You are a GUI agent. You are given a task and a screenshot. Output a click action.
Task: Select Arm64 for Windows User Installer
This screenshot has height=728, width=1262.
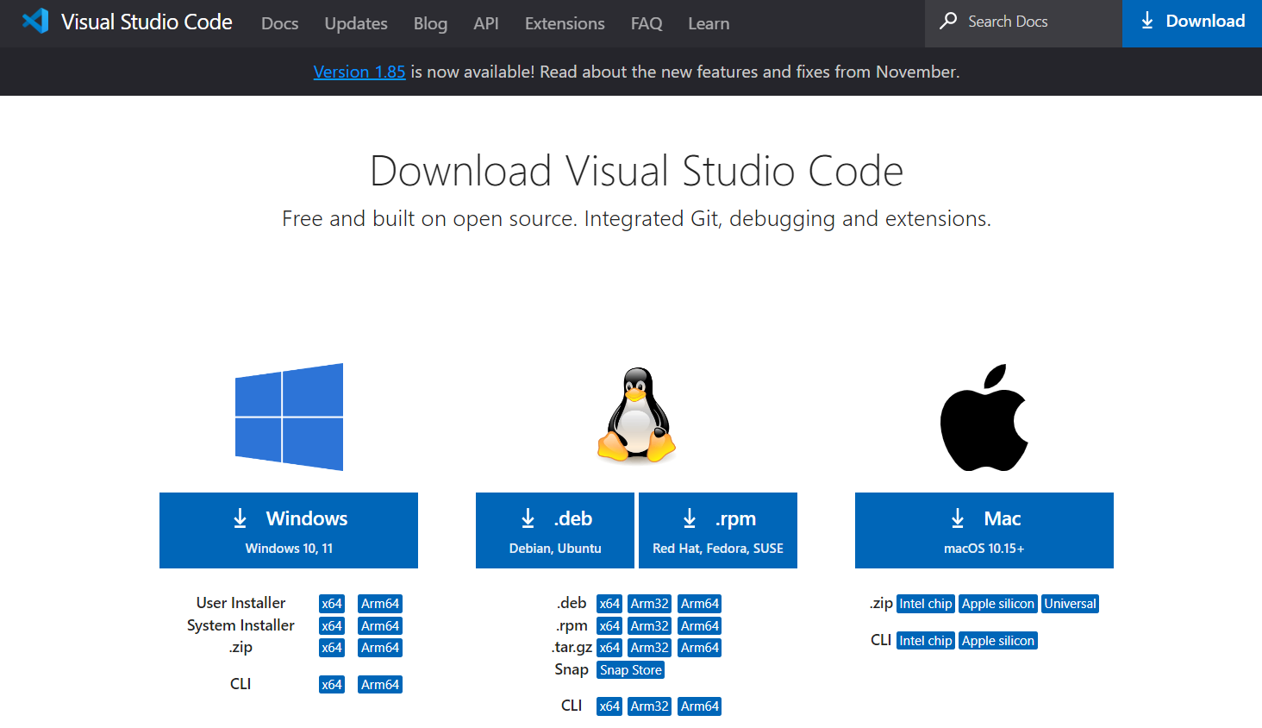[380, 604]
